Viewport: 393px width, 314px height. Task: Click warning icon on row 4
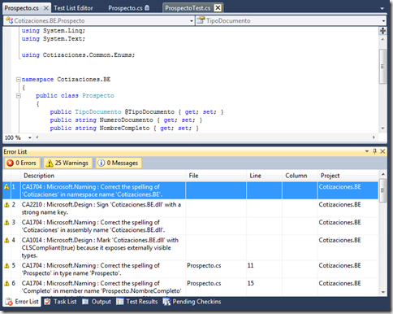point(6,240)
